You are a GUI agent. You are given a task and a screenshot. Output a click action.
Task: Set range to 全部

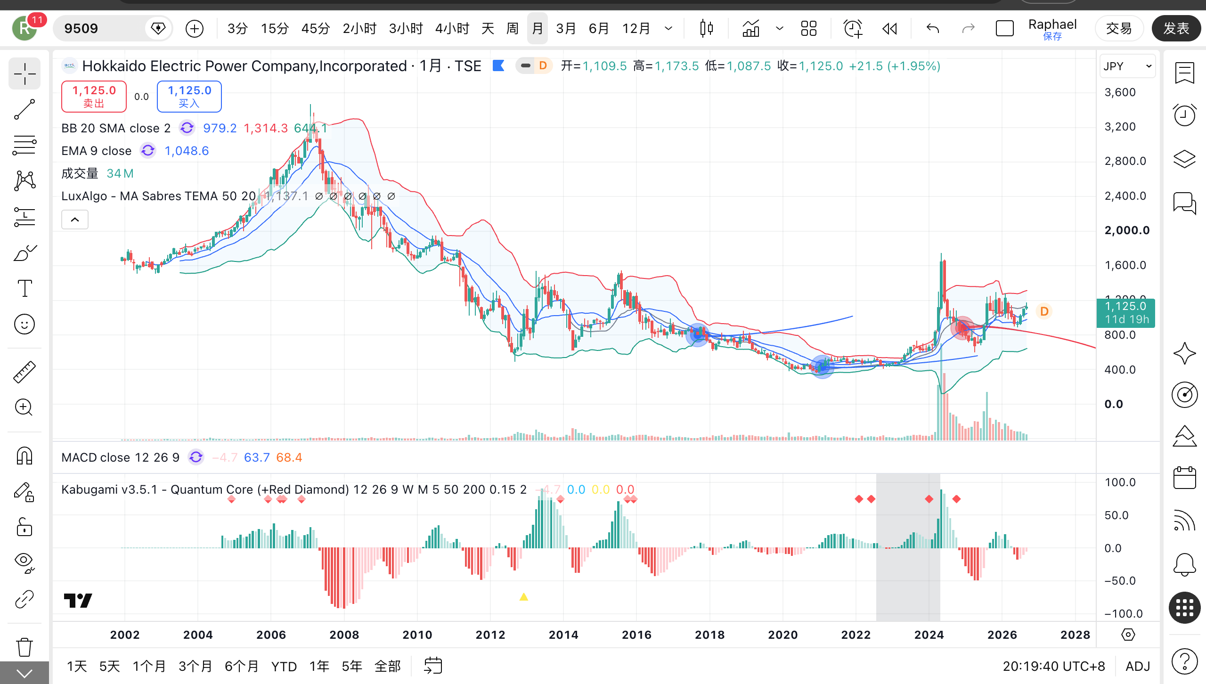point(388,666)
